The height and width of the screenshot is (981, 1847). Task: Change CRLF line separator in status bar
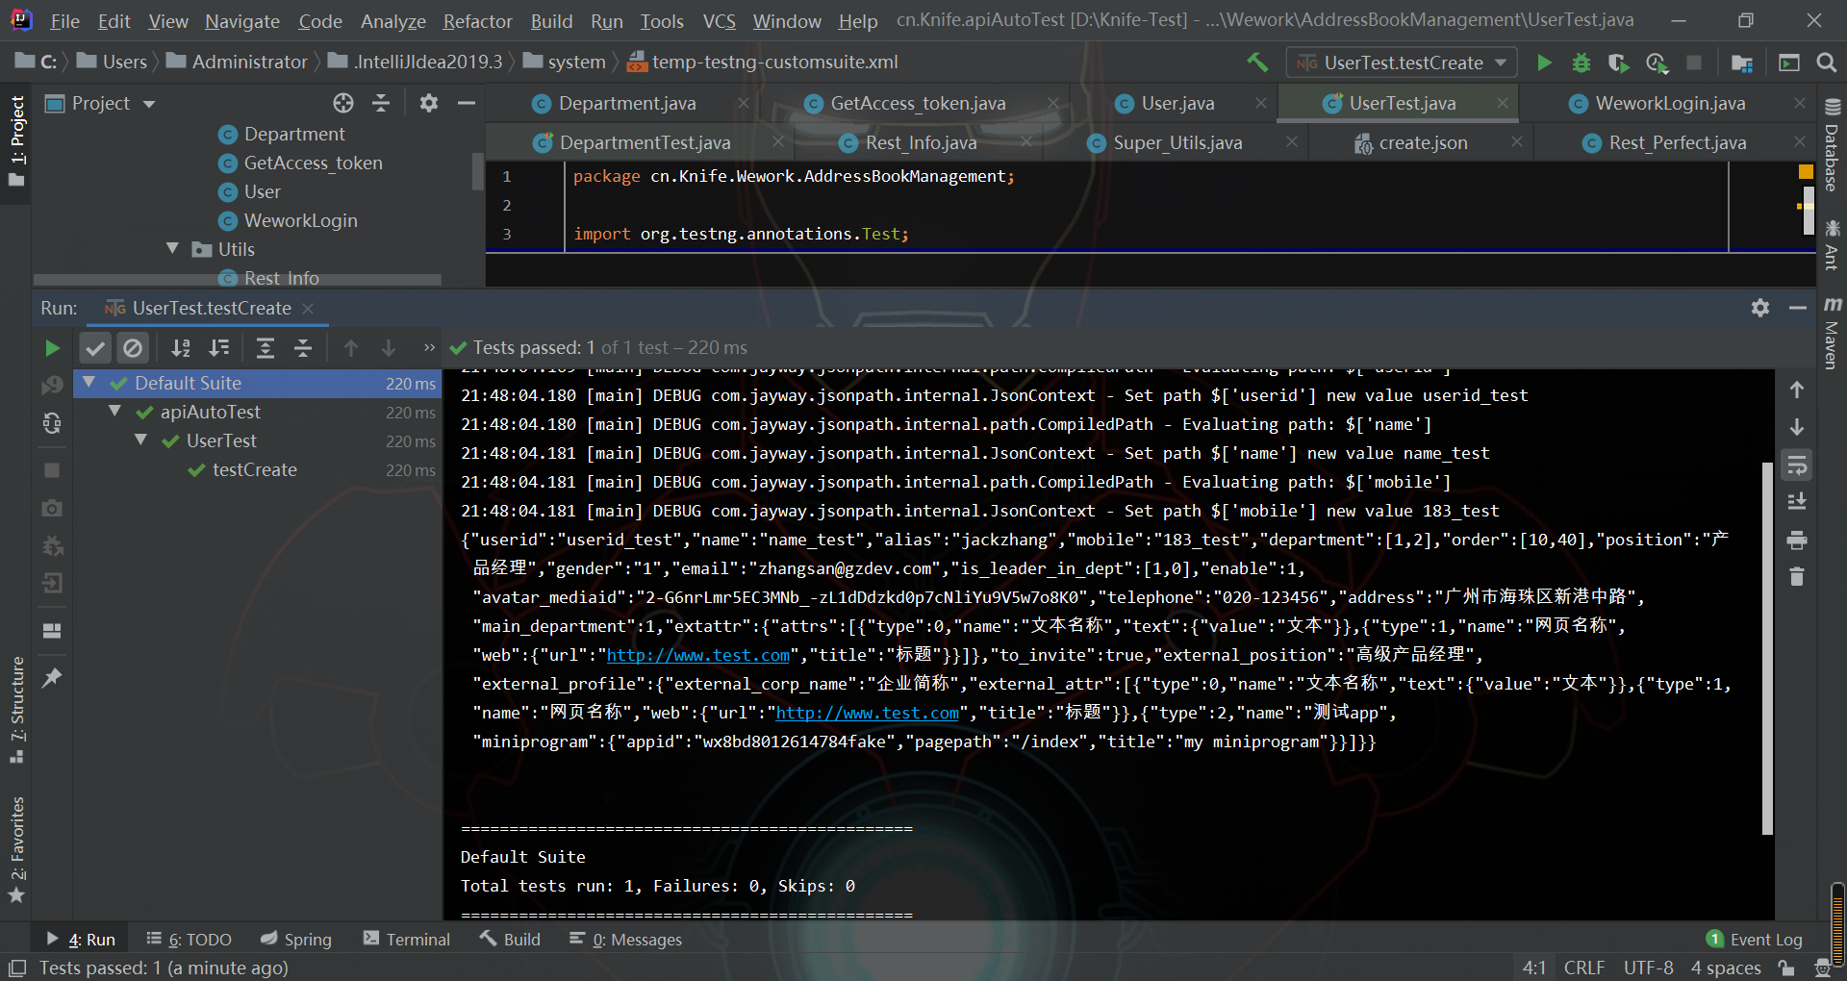(1583, 968)
